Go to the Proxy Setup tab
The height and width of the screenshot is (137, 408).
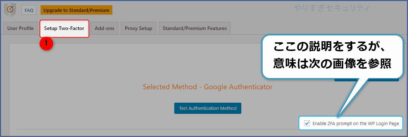pos(139,28)
